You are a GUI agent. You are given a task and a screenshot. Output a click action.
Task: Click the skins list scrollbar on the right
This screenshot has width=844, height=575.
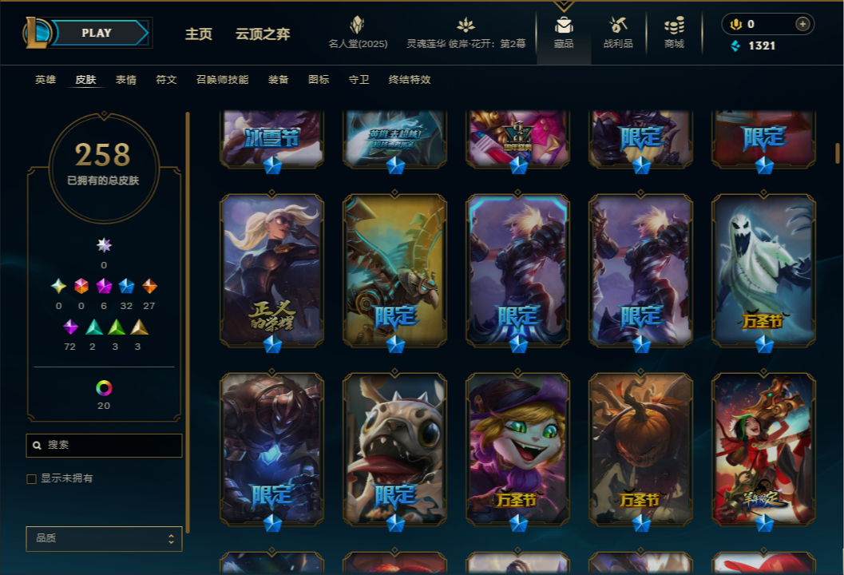click(x=838, y=153)
